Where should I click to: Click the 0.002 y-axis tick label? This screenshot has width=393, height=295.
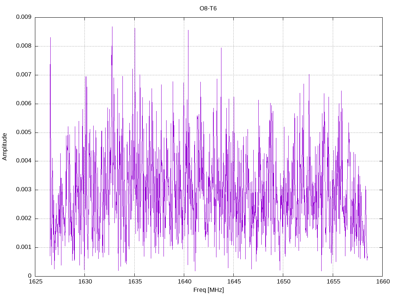click(24, 219)
